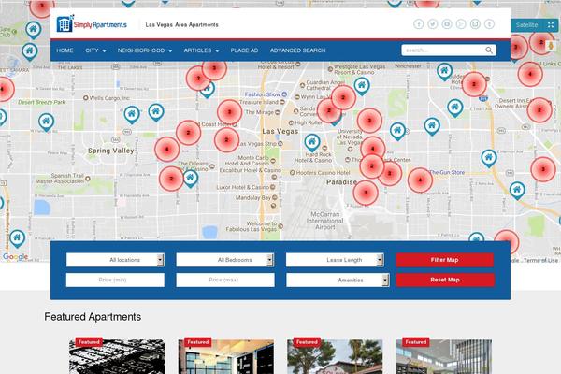Open cluster of 2 left of Las Vegas Strip
The image size is (561, 374).
(226, 140)
